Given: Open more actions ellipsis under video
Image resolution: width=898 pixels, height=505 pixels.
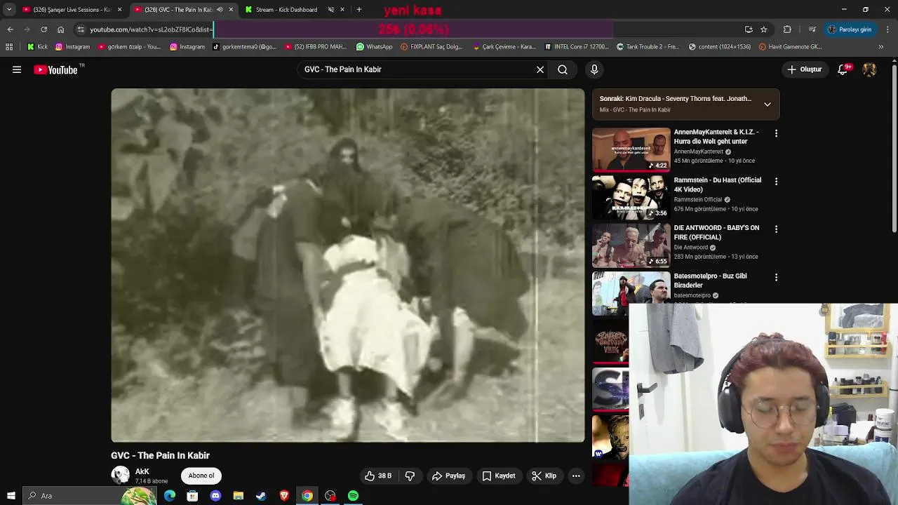Looking at the screenshot, I should coord(576,476).
